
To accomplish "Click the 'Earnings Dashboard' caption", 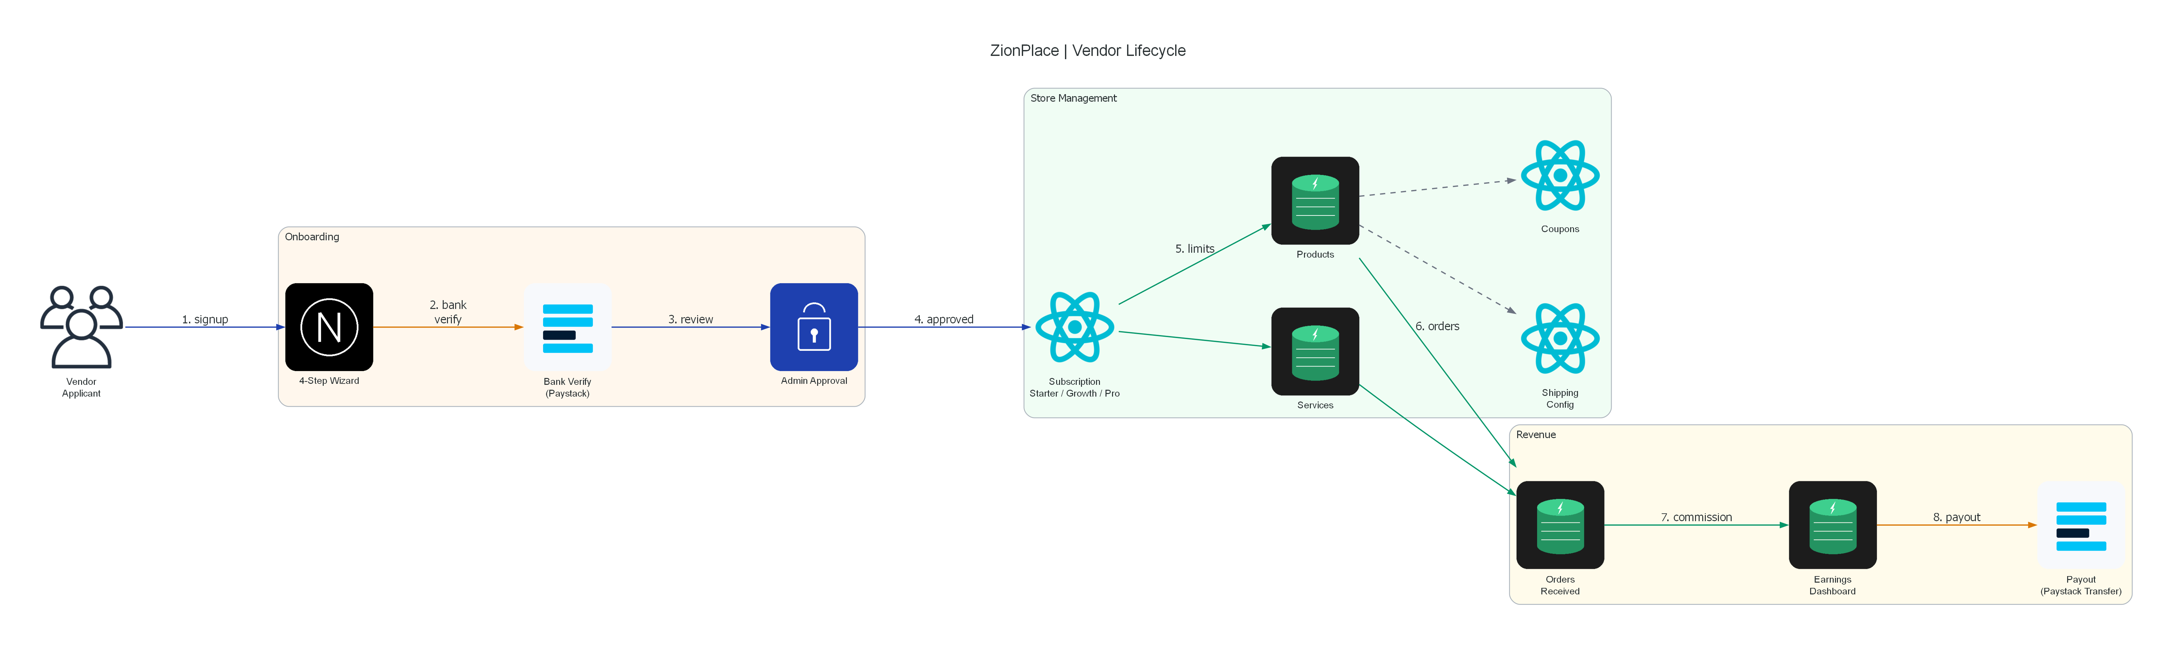I will pos(1832,586).
